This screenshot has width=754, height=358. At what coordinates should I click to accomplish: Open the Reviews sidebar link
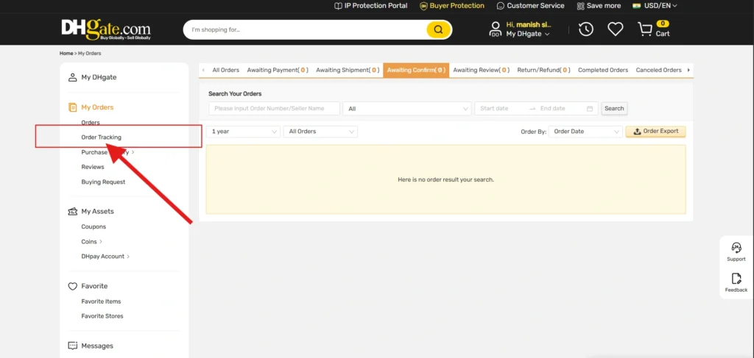click(92, 167)
